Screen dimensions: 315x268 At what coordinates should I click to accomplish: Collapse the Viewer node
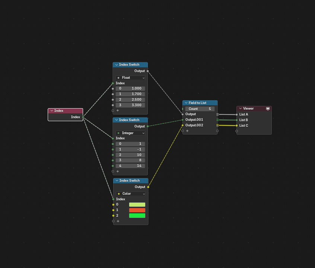pos(241,109)
